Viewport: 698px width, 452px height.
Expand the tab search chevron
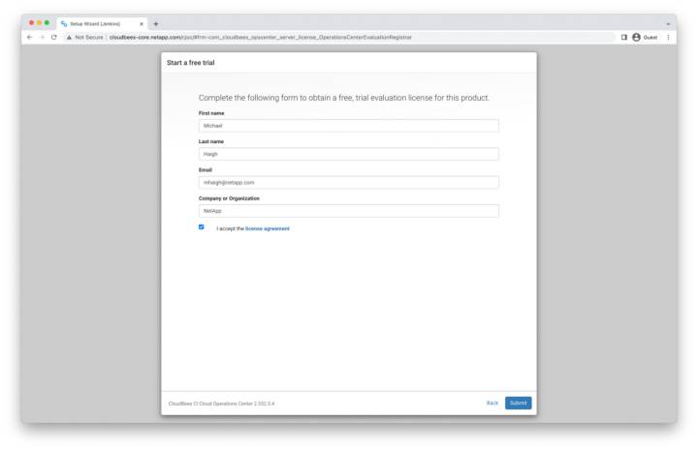click(x=668, y=23)
